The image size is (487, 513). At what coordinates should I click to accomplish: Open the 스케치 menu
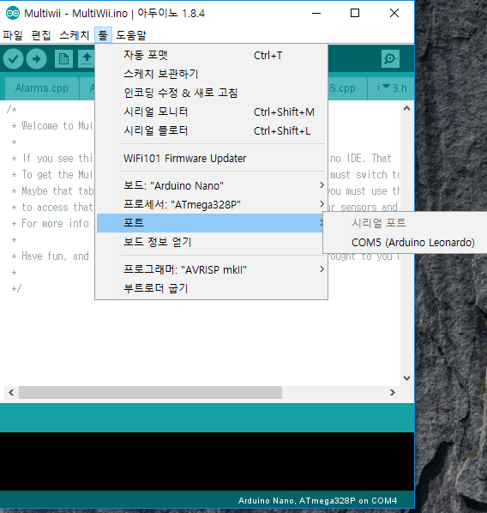[75, 35]
